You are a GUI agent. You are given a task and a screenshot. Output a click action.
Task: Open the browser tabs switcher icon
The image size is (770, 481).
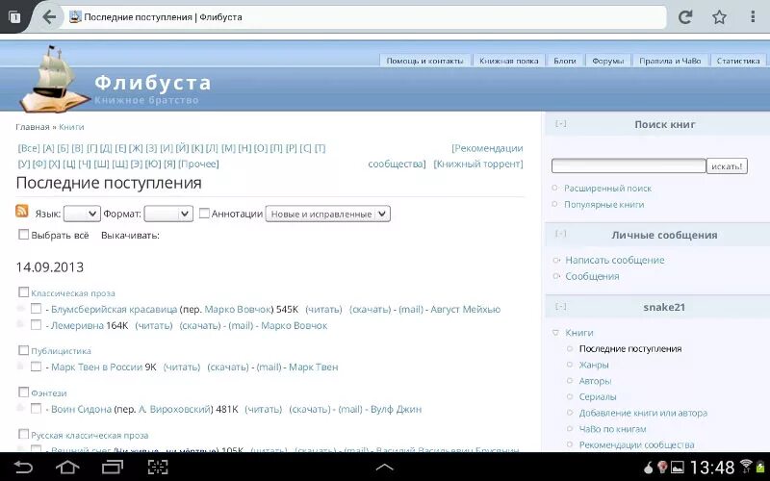pyautogui.click(x=14, y=17)
